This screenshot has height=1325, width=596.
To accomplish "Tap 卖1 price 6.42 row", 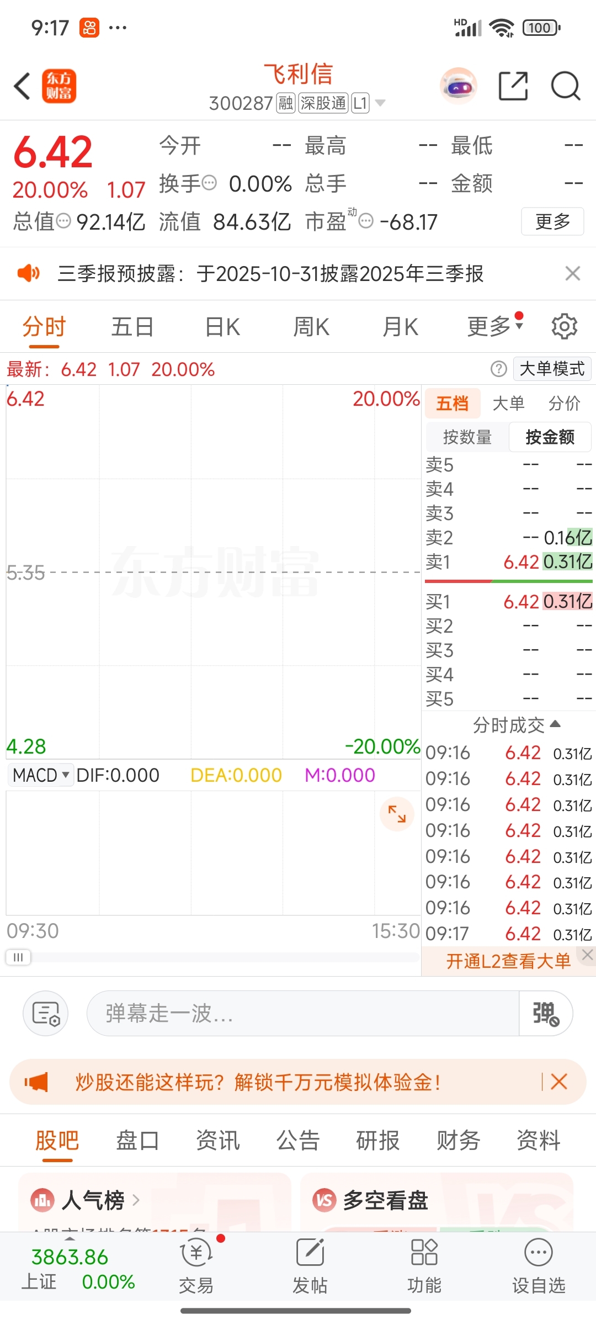I will pyautogui.click(x=509, y=562).
